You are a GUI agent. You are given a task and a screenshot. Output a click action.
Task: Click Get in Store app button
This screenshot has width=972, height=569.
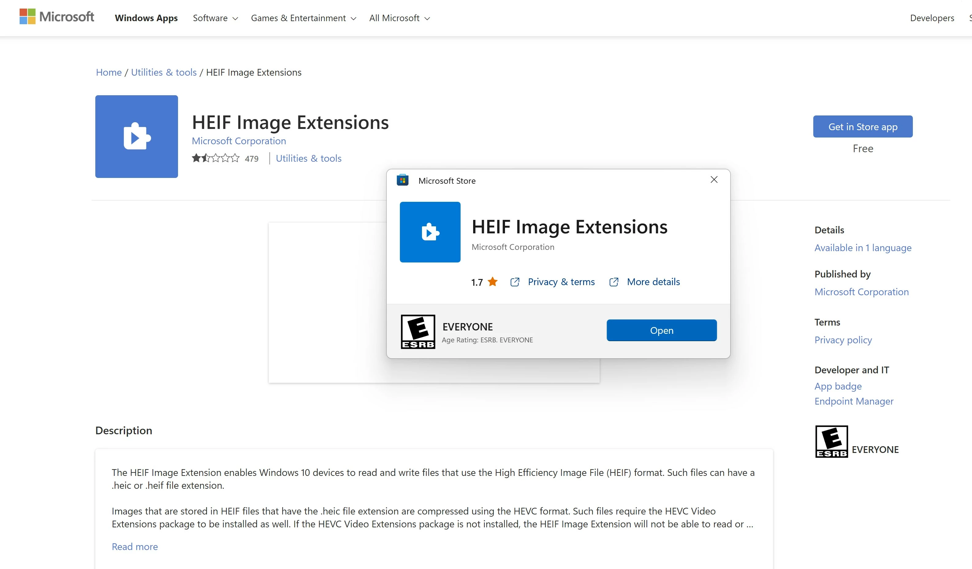coord(863,126)
